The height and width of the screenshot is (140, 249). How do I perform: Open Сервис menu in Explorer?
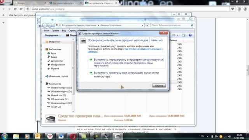click(x=72, y=31)
